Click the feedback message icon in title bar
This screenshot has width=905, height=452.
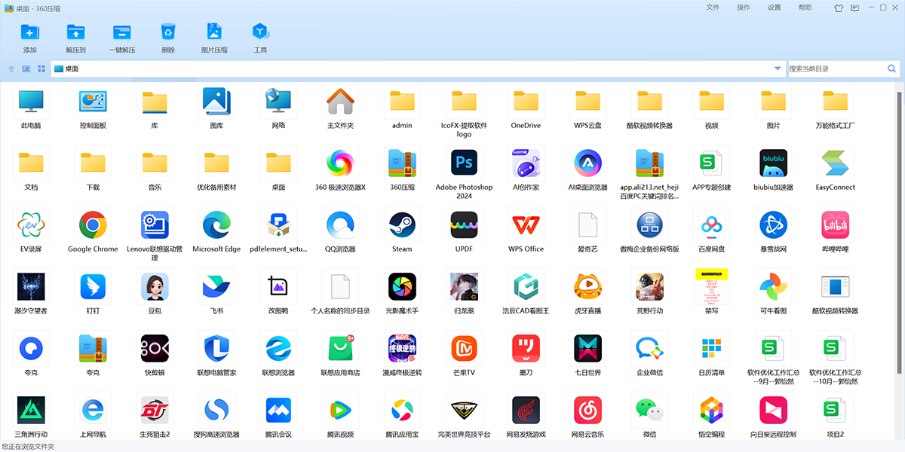click(854, 8)
